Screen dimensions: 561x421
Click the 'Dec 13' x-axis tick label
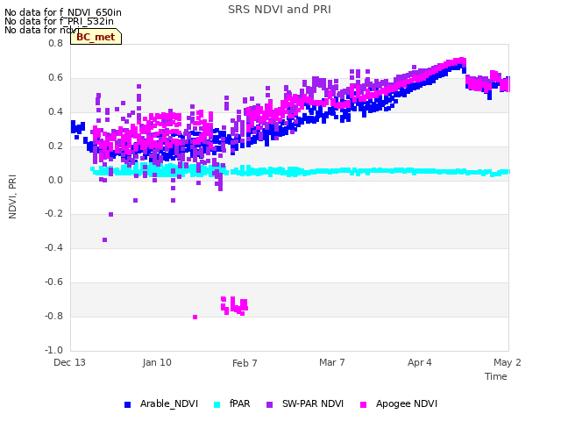(70, 362)
